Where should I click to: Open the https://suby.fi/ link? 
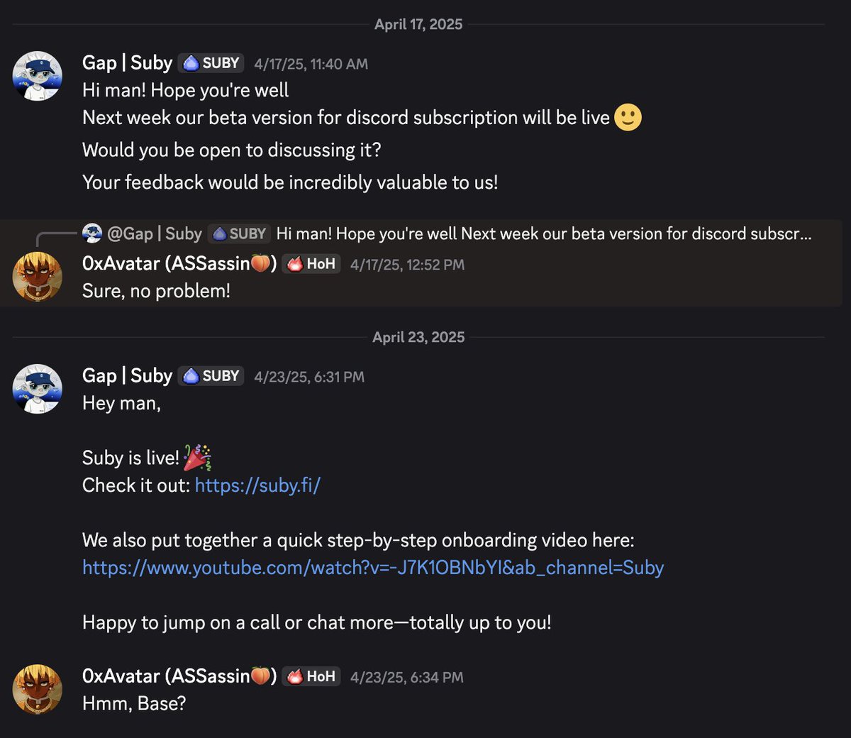tap(257, 485)
